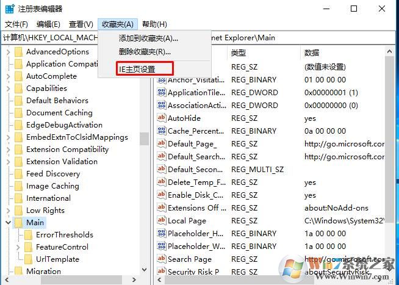The width and height of the screenshot is (399, 285).
Task: Expand the Extension Compatibility tree node
Action: point(8,150)
